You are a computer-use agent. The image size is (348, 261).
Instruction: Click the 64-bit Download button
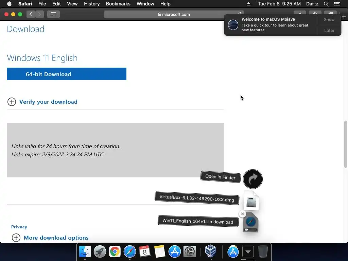67,74
